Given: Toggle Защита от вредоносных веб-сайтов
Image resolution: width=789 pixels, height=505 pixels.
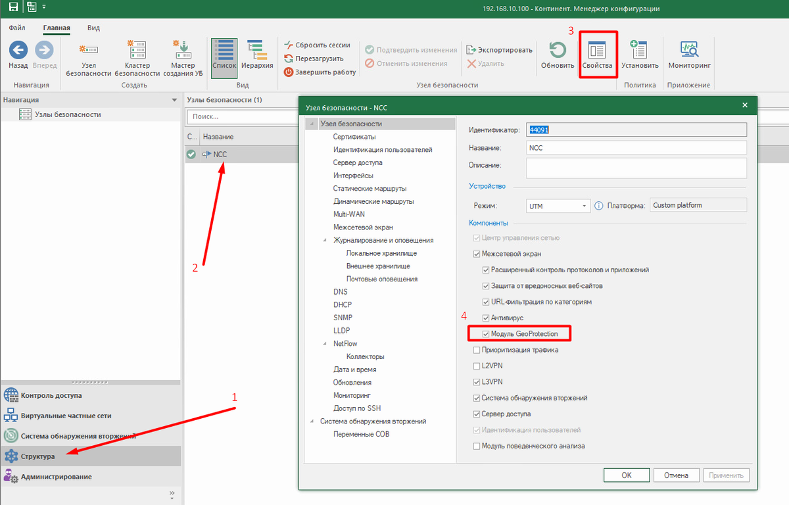Looking at the screenshot, I should (487, 286).
